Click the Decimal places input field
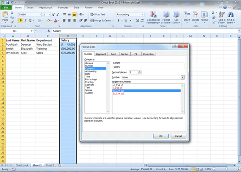This screenshot has width=241, height=172. pos(134,72)
